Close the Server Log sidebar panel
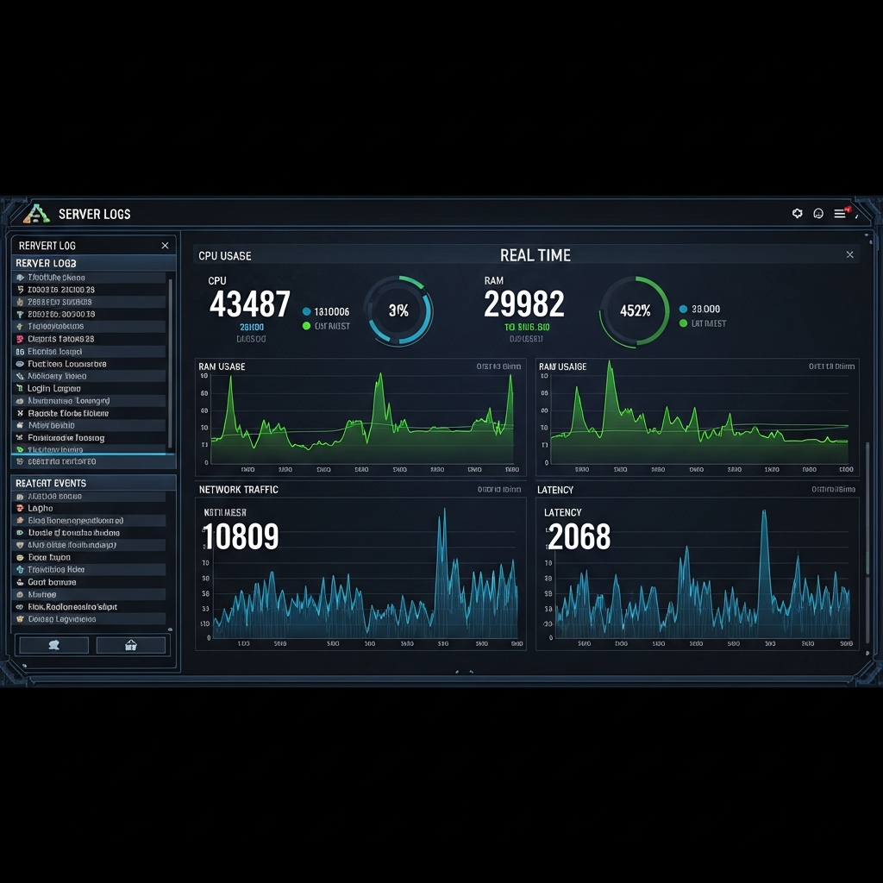 pos(165,245)
